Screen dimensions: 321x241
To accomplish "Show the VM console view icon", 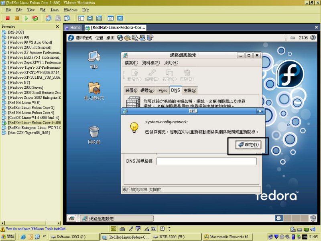I will 120,18.
